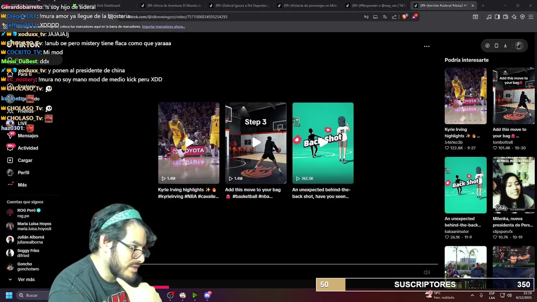537x302 pixels.
Task: Open Soggy Fries account
Action: 23,253
